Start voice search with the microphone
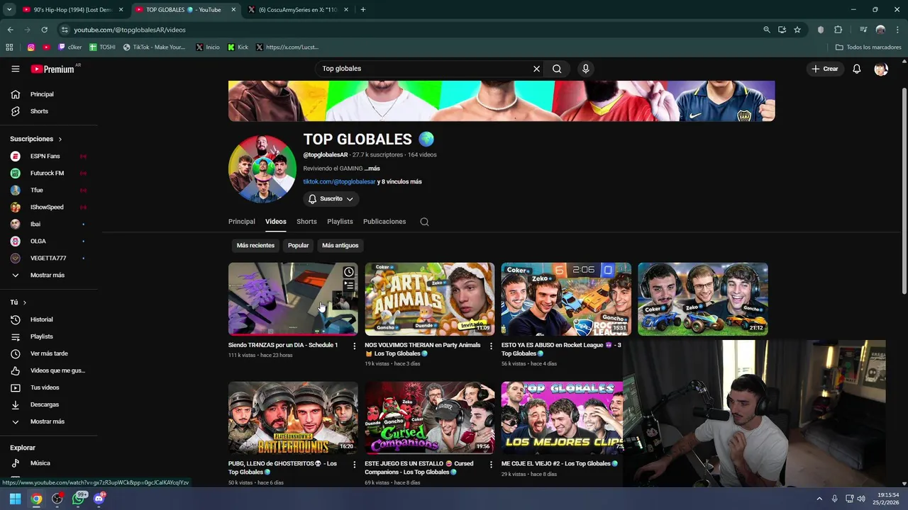The image size is (908, 510). pyautogui.click(x=585, y=69)
